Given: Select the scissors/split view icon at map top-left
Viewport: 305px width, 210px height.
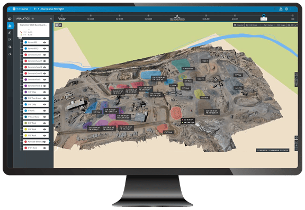Looking at the screenshot, I should (x=60, y=25).
